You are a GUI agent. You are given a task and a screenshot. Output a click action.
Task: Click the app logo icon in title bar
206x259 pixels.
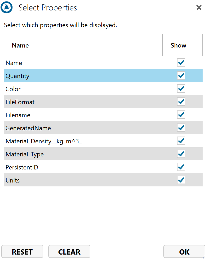(x=7, y=7)
